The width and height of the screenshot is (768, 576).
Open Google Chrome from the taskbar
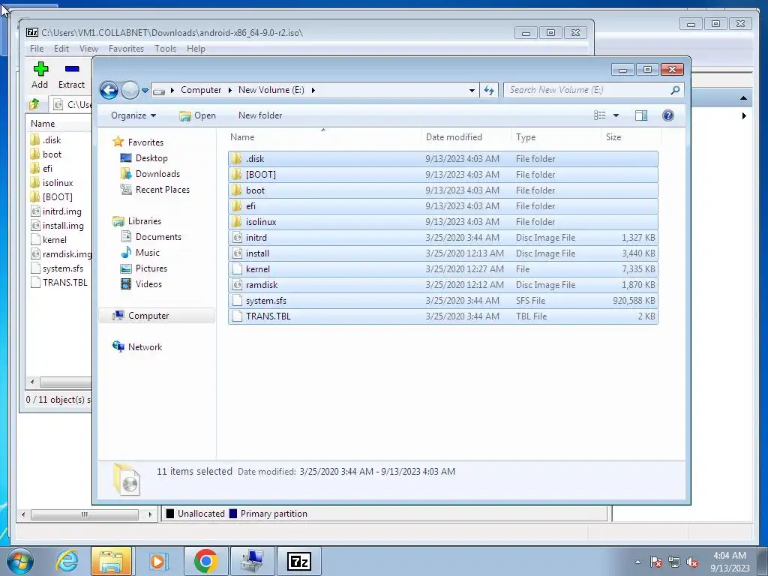(205, 561)
